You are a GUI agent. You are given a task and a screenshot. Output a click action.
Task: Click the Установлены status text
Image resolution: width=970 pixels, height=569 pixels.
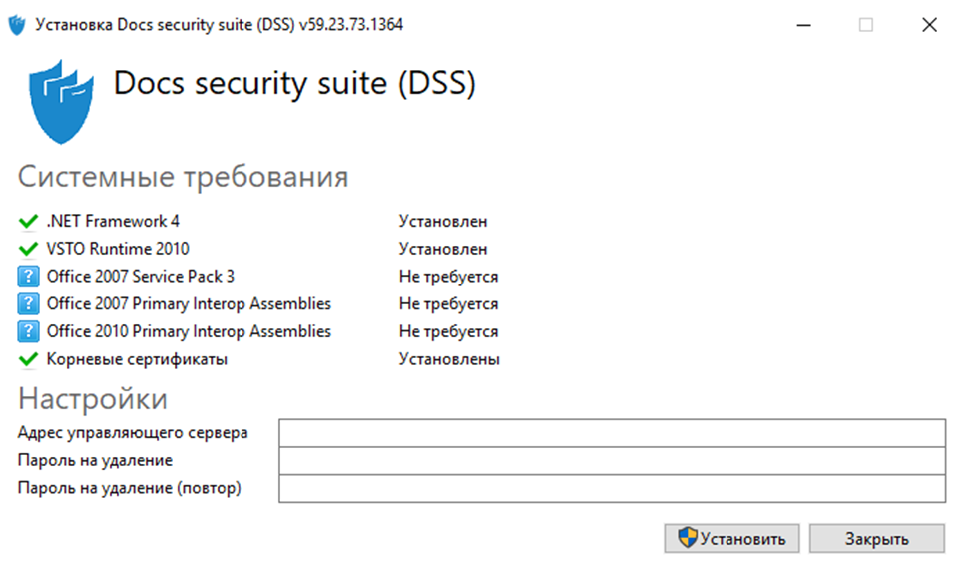(x=449, y=359)
